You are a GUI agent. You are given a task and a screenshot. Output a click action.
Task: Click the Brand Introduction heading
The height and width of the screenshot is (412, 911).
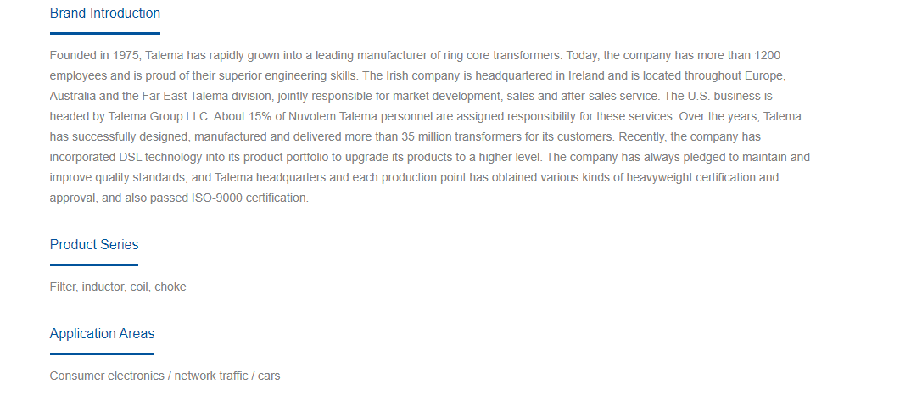click(x=104, y=14)
